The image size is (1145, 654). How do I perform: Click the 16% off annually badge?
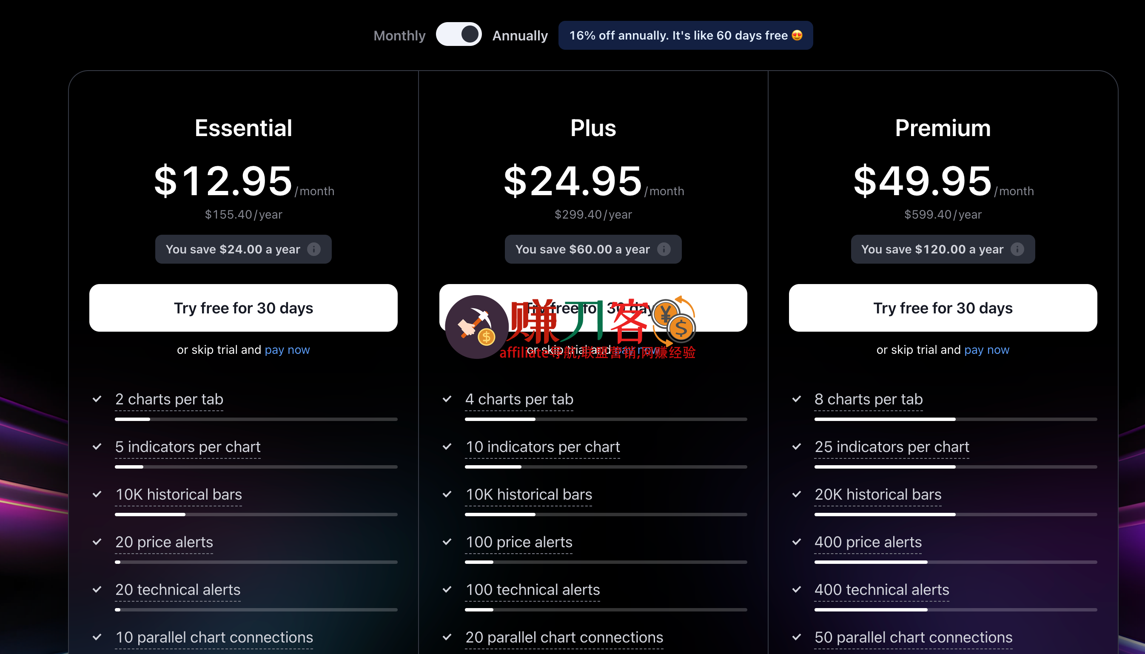coord(685,35)
